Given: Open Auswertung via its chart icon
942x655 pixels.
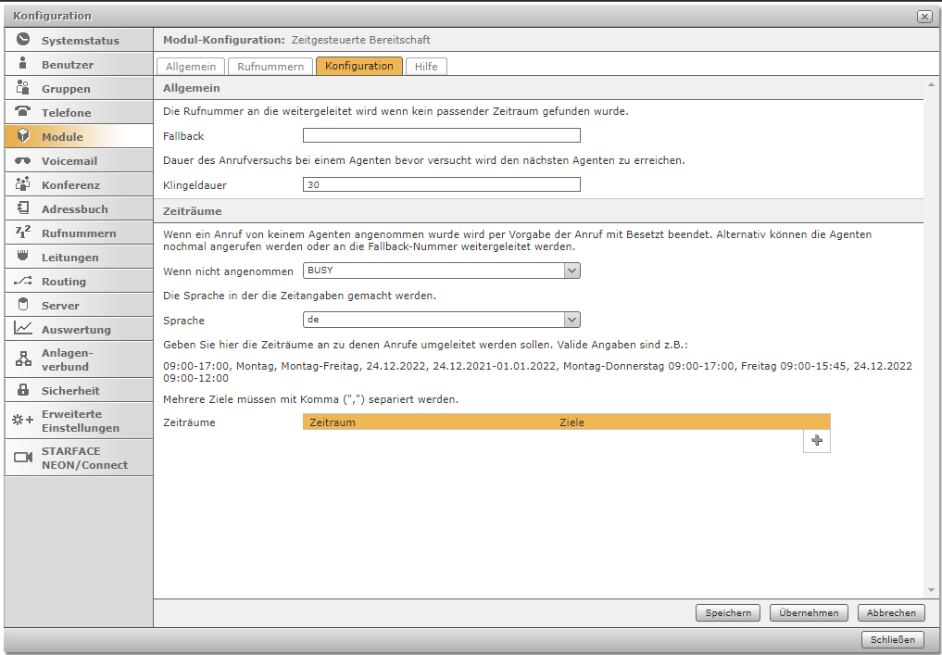Looking at the screenshot, I should pyautogui.click(x=23, y=329).
